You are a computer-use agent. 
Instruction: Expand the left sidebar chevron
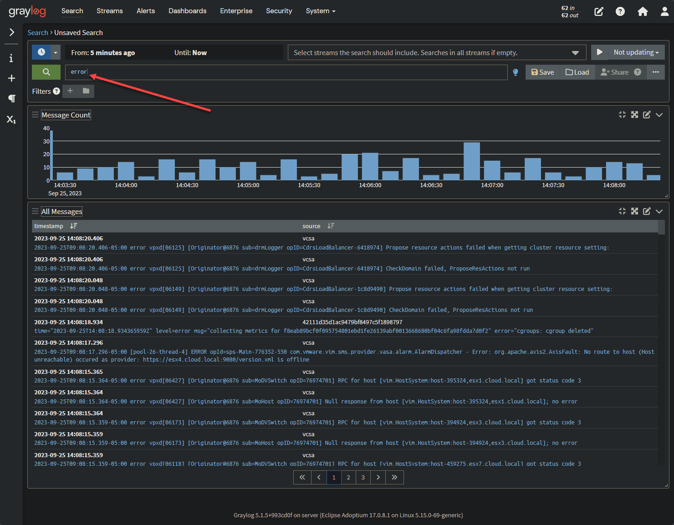point(11,32)
